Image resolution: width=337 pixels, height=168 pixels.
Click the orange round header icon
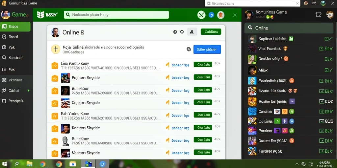point(220,15)
